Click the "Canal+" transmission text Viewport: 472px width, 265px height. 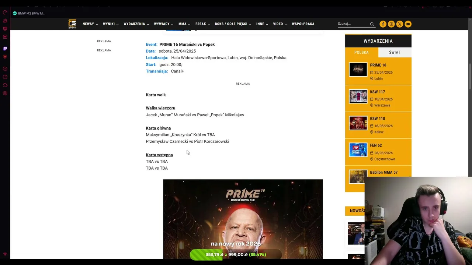(177, 71)
